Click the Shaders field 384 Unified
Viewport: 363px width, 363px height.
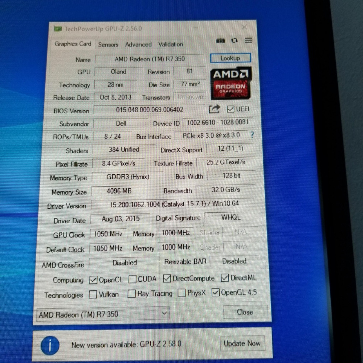(124, 150)
